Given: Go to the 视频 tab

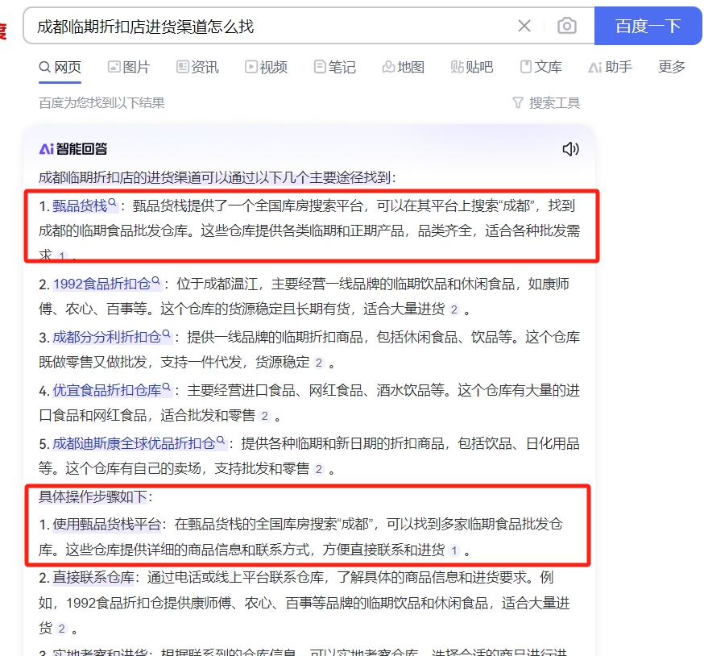Looking at the screenshot, I should [267, 68].
